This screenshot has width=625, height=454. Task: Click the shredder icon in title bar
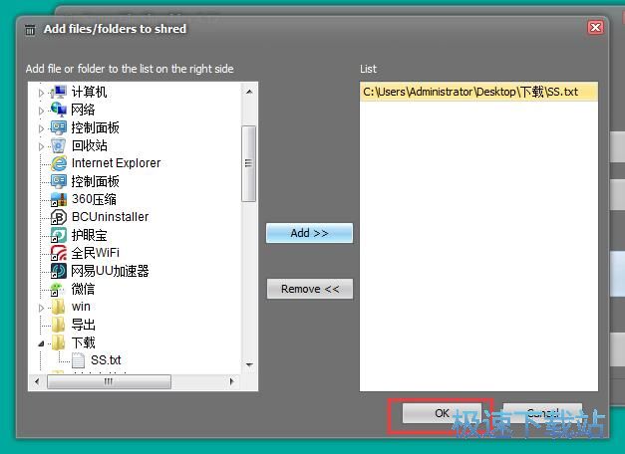coord(30,30)
